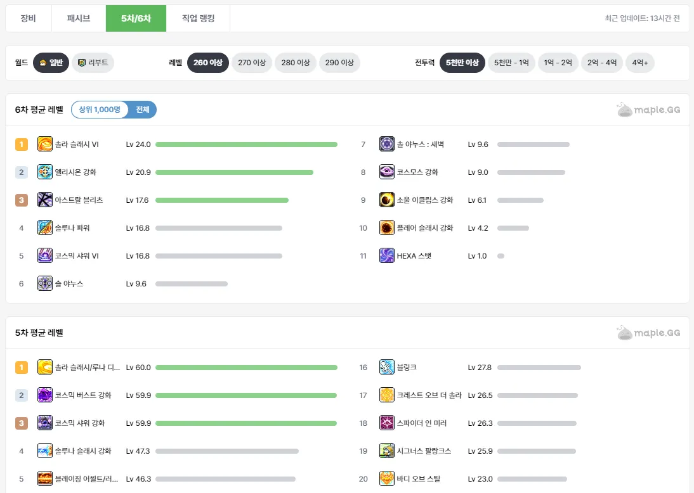
Task: Switch to 상위 1,000명 view
Action: pyautogui.click(x=100, y=109)
